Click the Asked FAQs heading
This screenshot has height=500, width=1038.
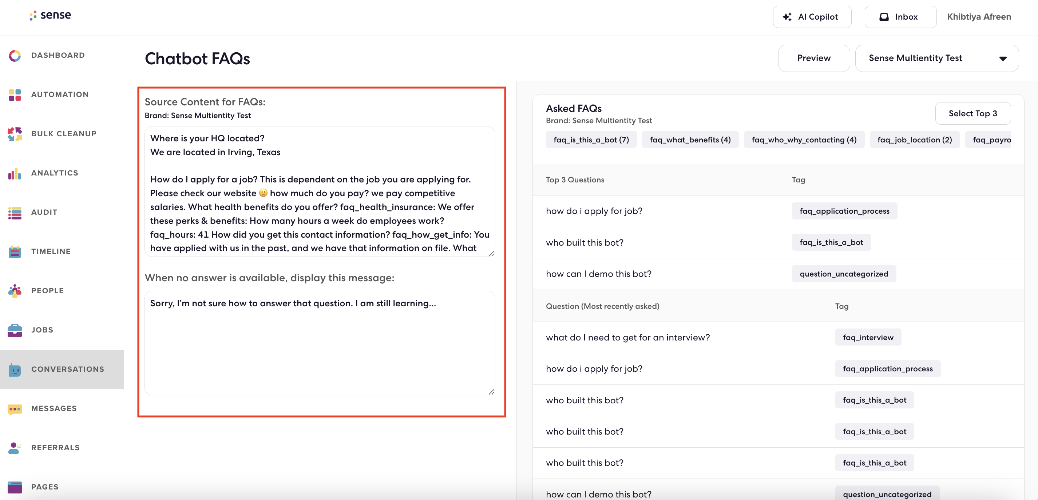click(573, 109)
